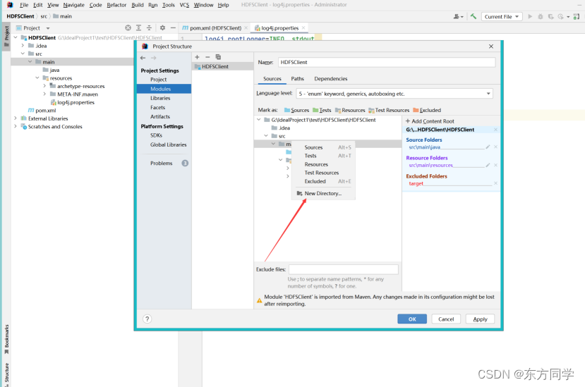Collapse the src folder in dialog tree
Image resolution: width=585 pixels, height=387 pixels.
[x=266, y=136]
